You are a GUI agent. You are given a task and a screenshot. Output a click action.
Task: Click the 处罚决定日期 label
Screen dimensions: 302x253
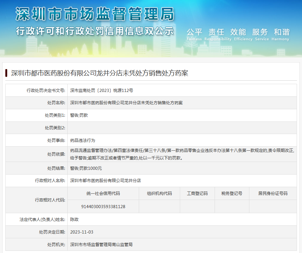click(x=52, y=232)
